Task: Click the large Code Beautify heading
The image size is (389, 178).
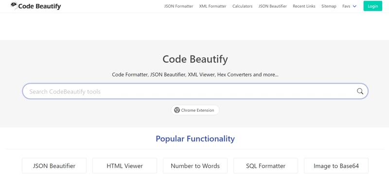Action: coord(195,59)
